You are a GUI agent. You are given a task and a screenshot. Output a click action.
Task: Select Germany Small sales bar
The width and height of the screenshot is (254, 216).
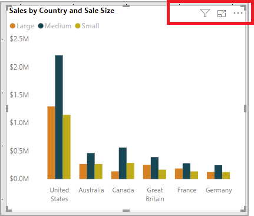(x=226, y=175)
